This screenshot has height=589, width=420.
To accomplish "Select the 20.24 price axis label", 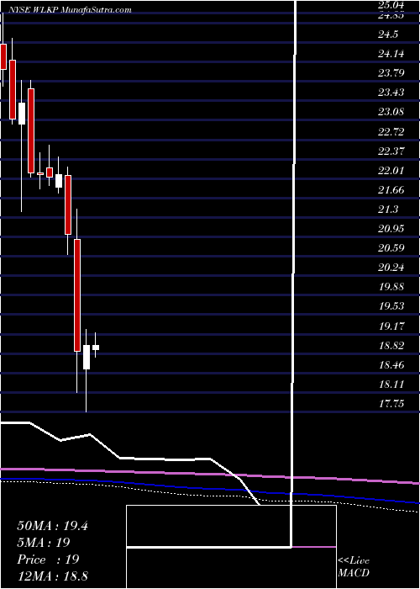I will pyautogui.click(x=391, y=268).
